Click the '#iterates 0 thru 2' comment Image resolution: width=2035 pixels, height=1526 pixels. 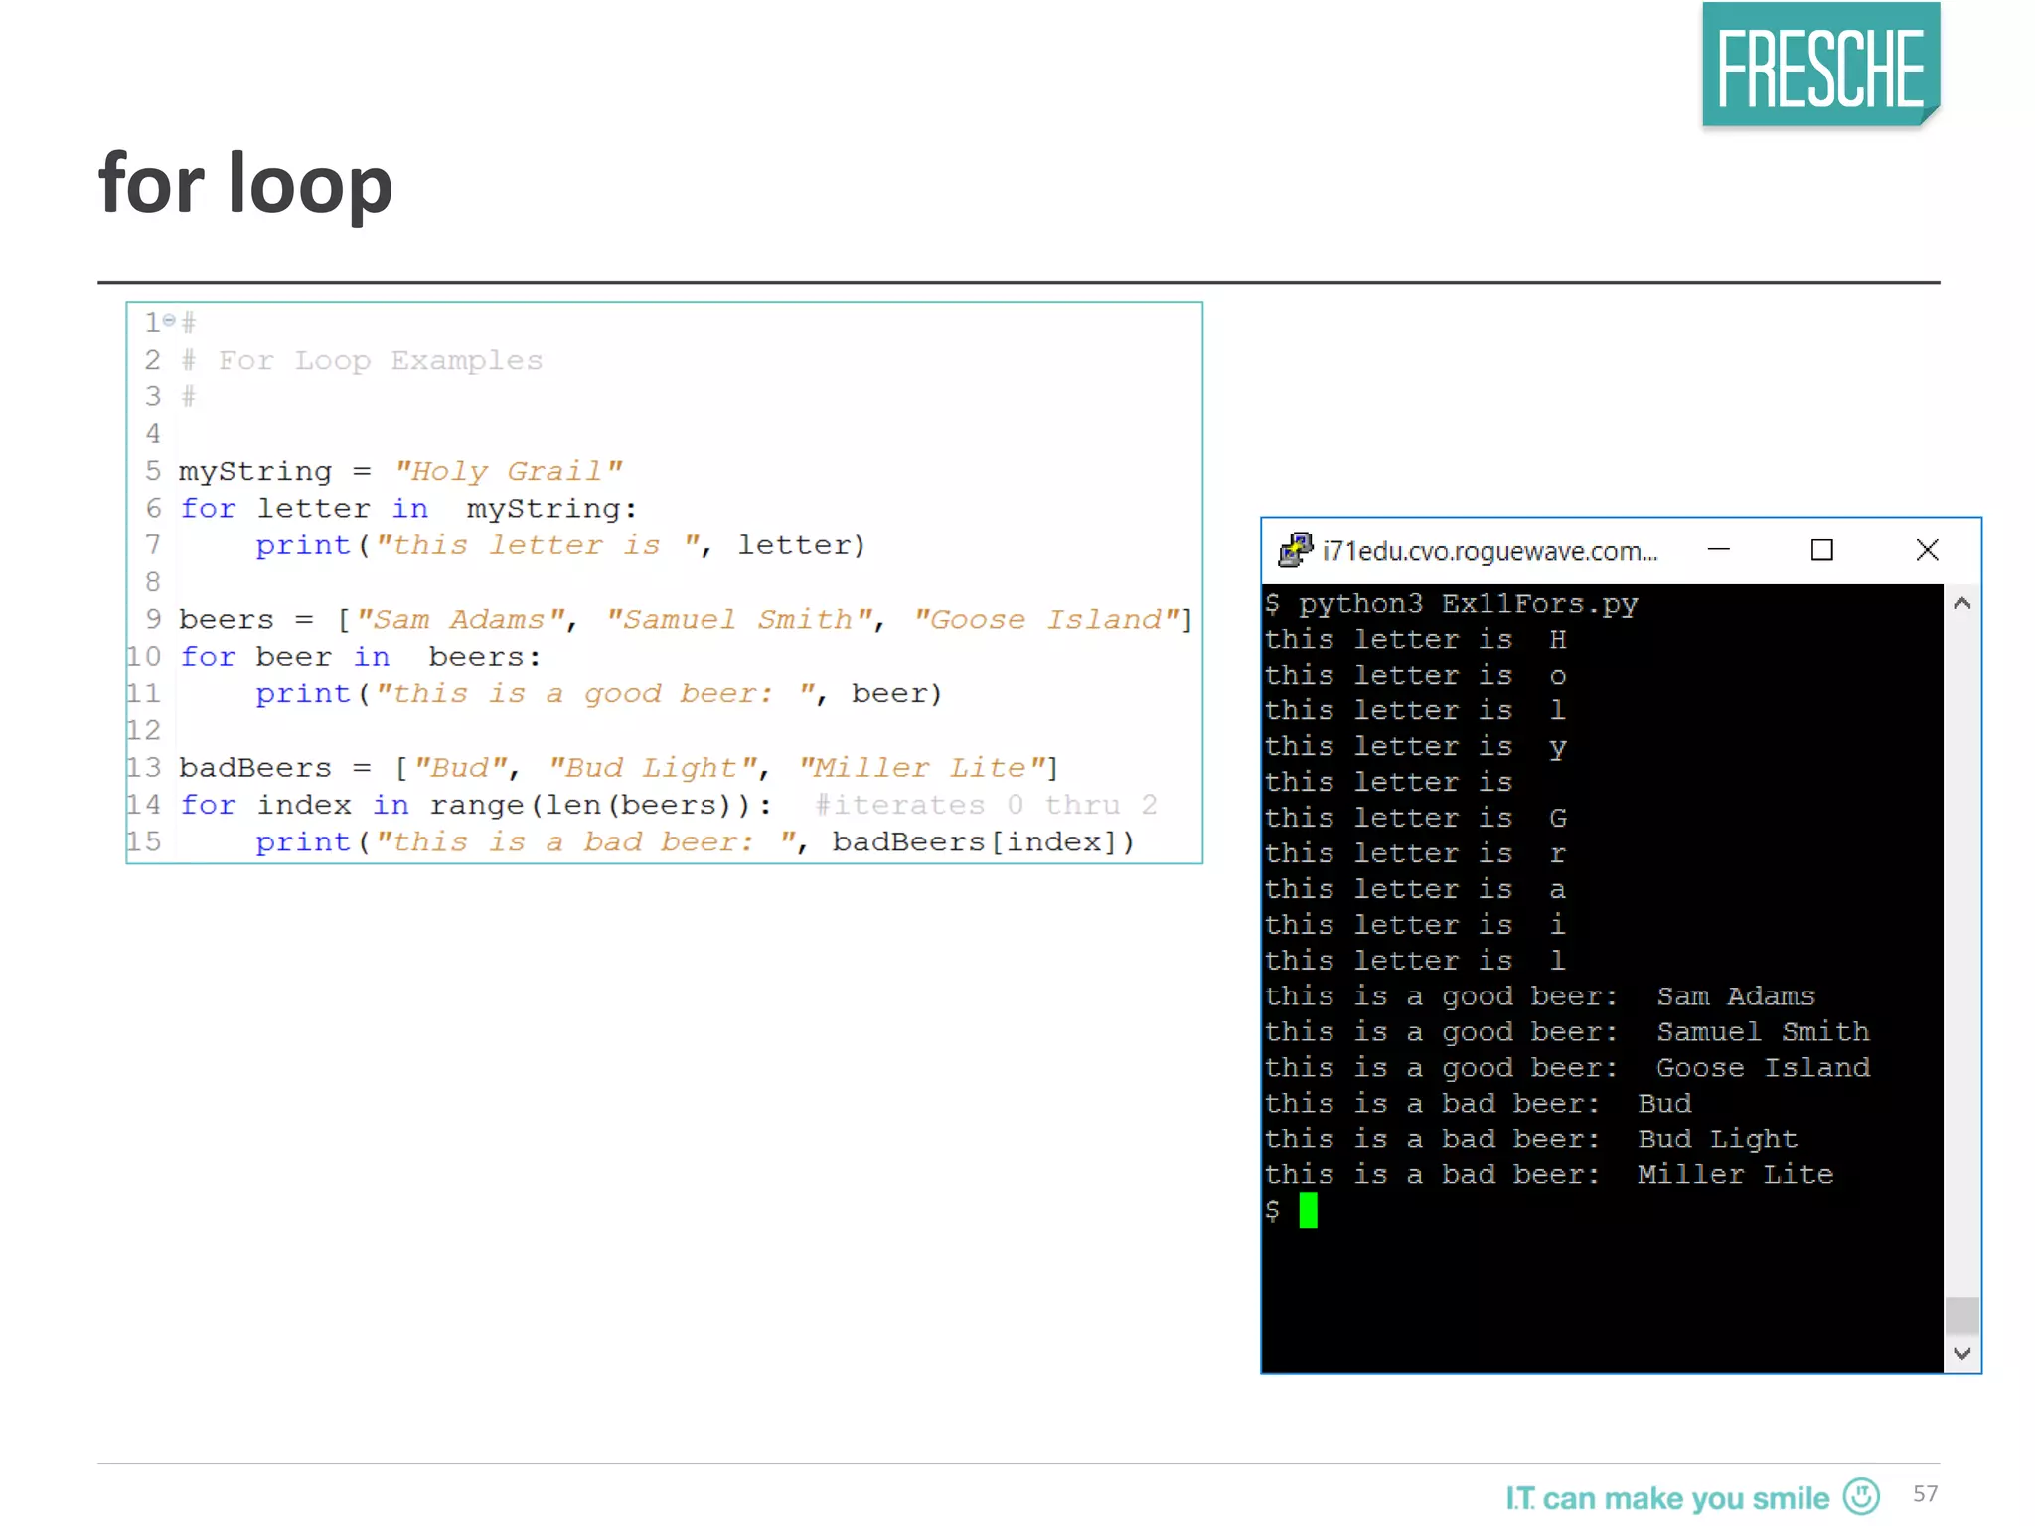(x=986, y=805)
